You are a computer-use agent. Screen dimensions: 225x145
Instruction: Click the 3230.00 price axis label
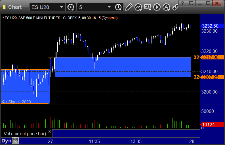tap(209, 31)
